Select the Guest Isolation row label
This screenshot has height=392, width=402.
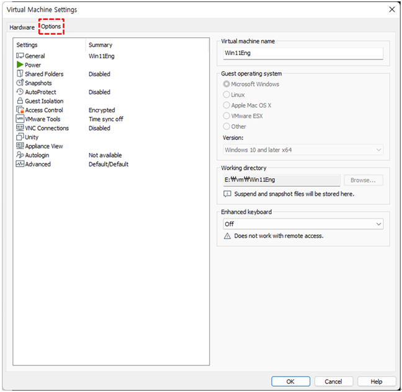44,101
